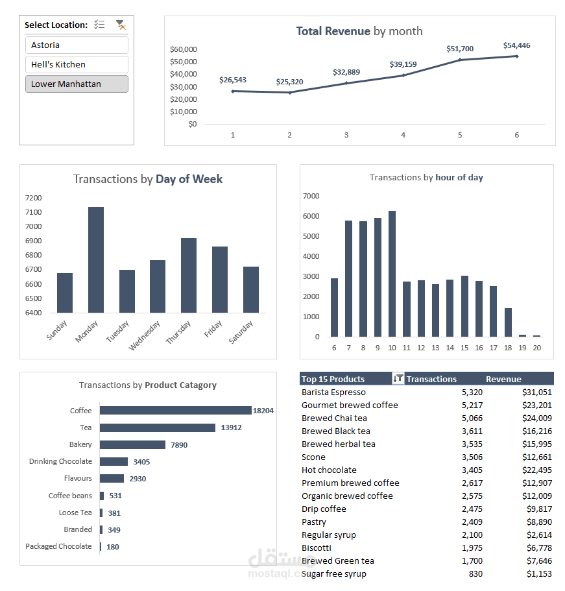Click the Sunday bar in day chart
565x591 pixels.
[65, 293]
